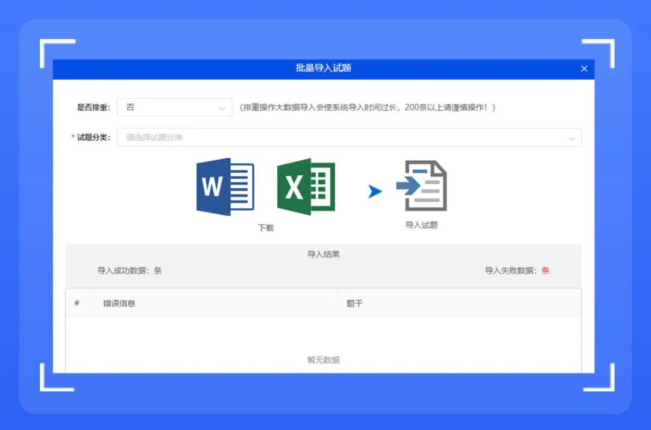Click the blue arrow pointing to import
The height and width of the screenshot is (430, 651).
375,191
